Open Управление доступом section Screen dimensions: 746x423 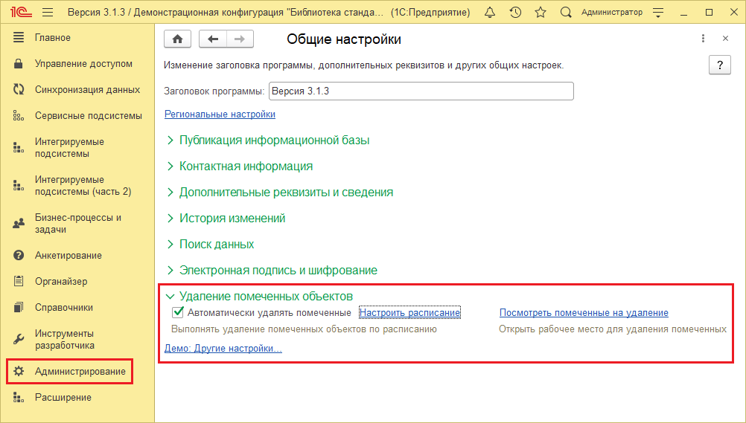(x=83, y=64)
